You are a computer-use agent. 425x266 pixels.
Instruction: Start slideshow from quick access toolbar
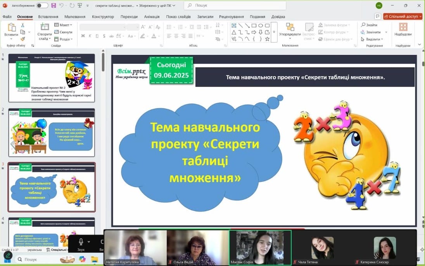click(80, 5)
